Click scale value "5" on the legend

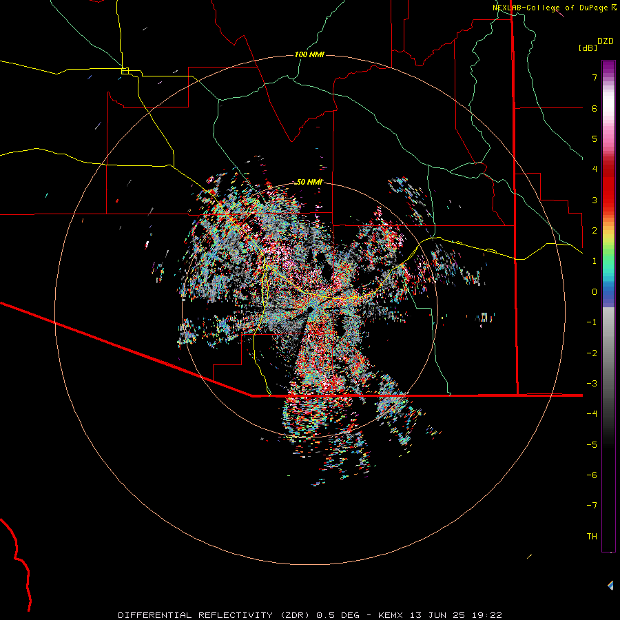595,138
